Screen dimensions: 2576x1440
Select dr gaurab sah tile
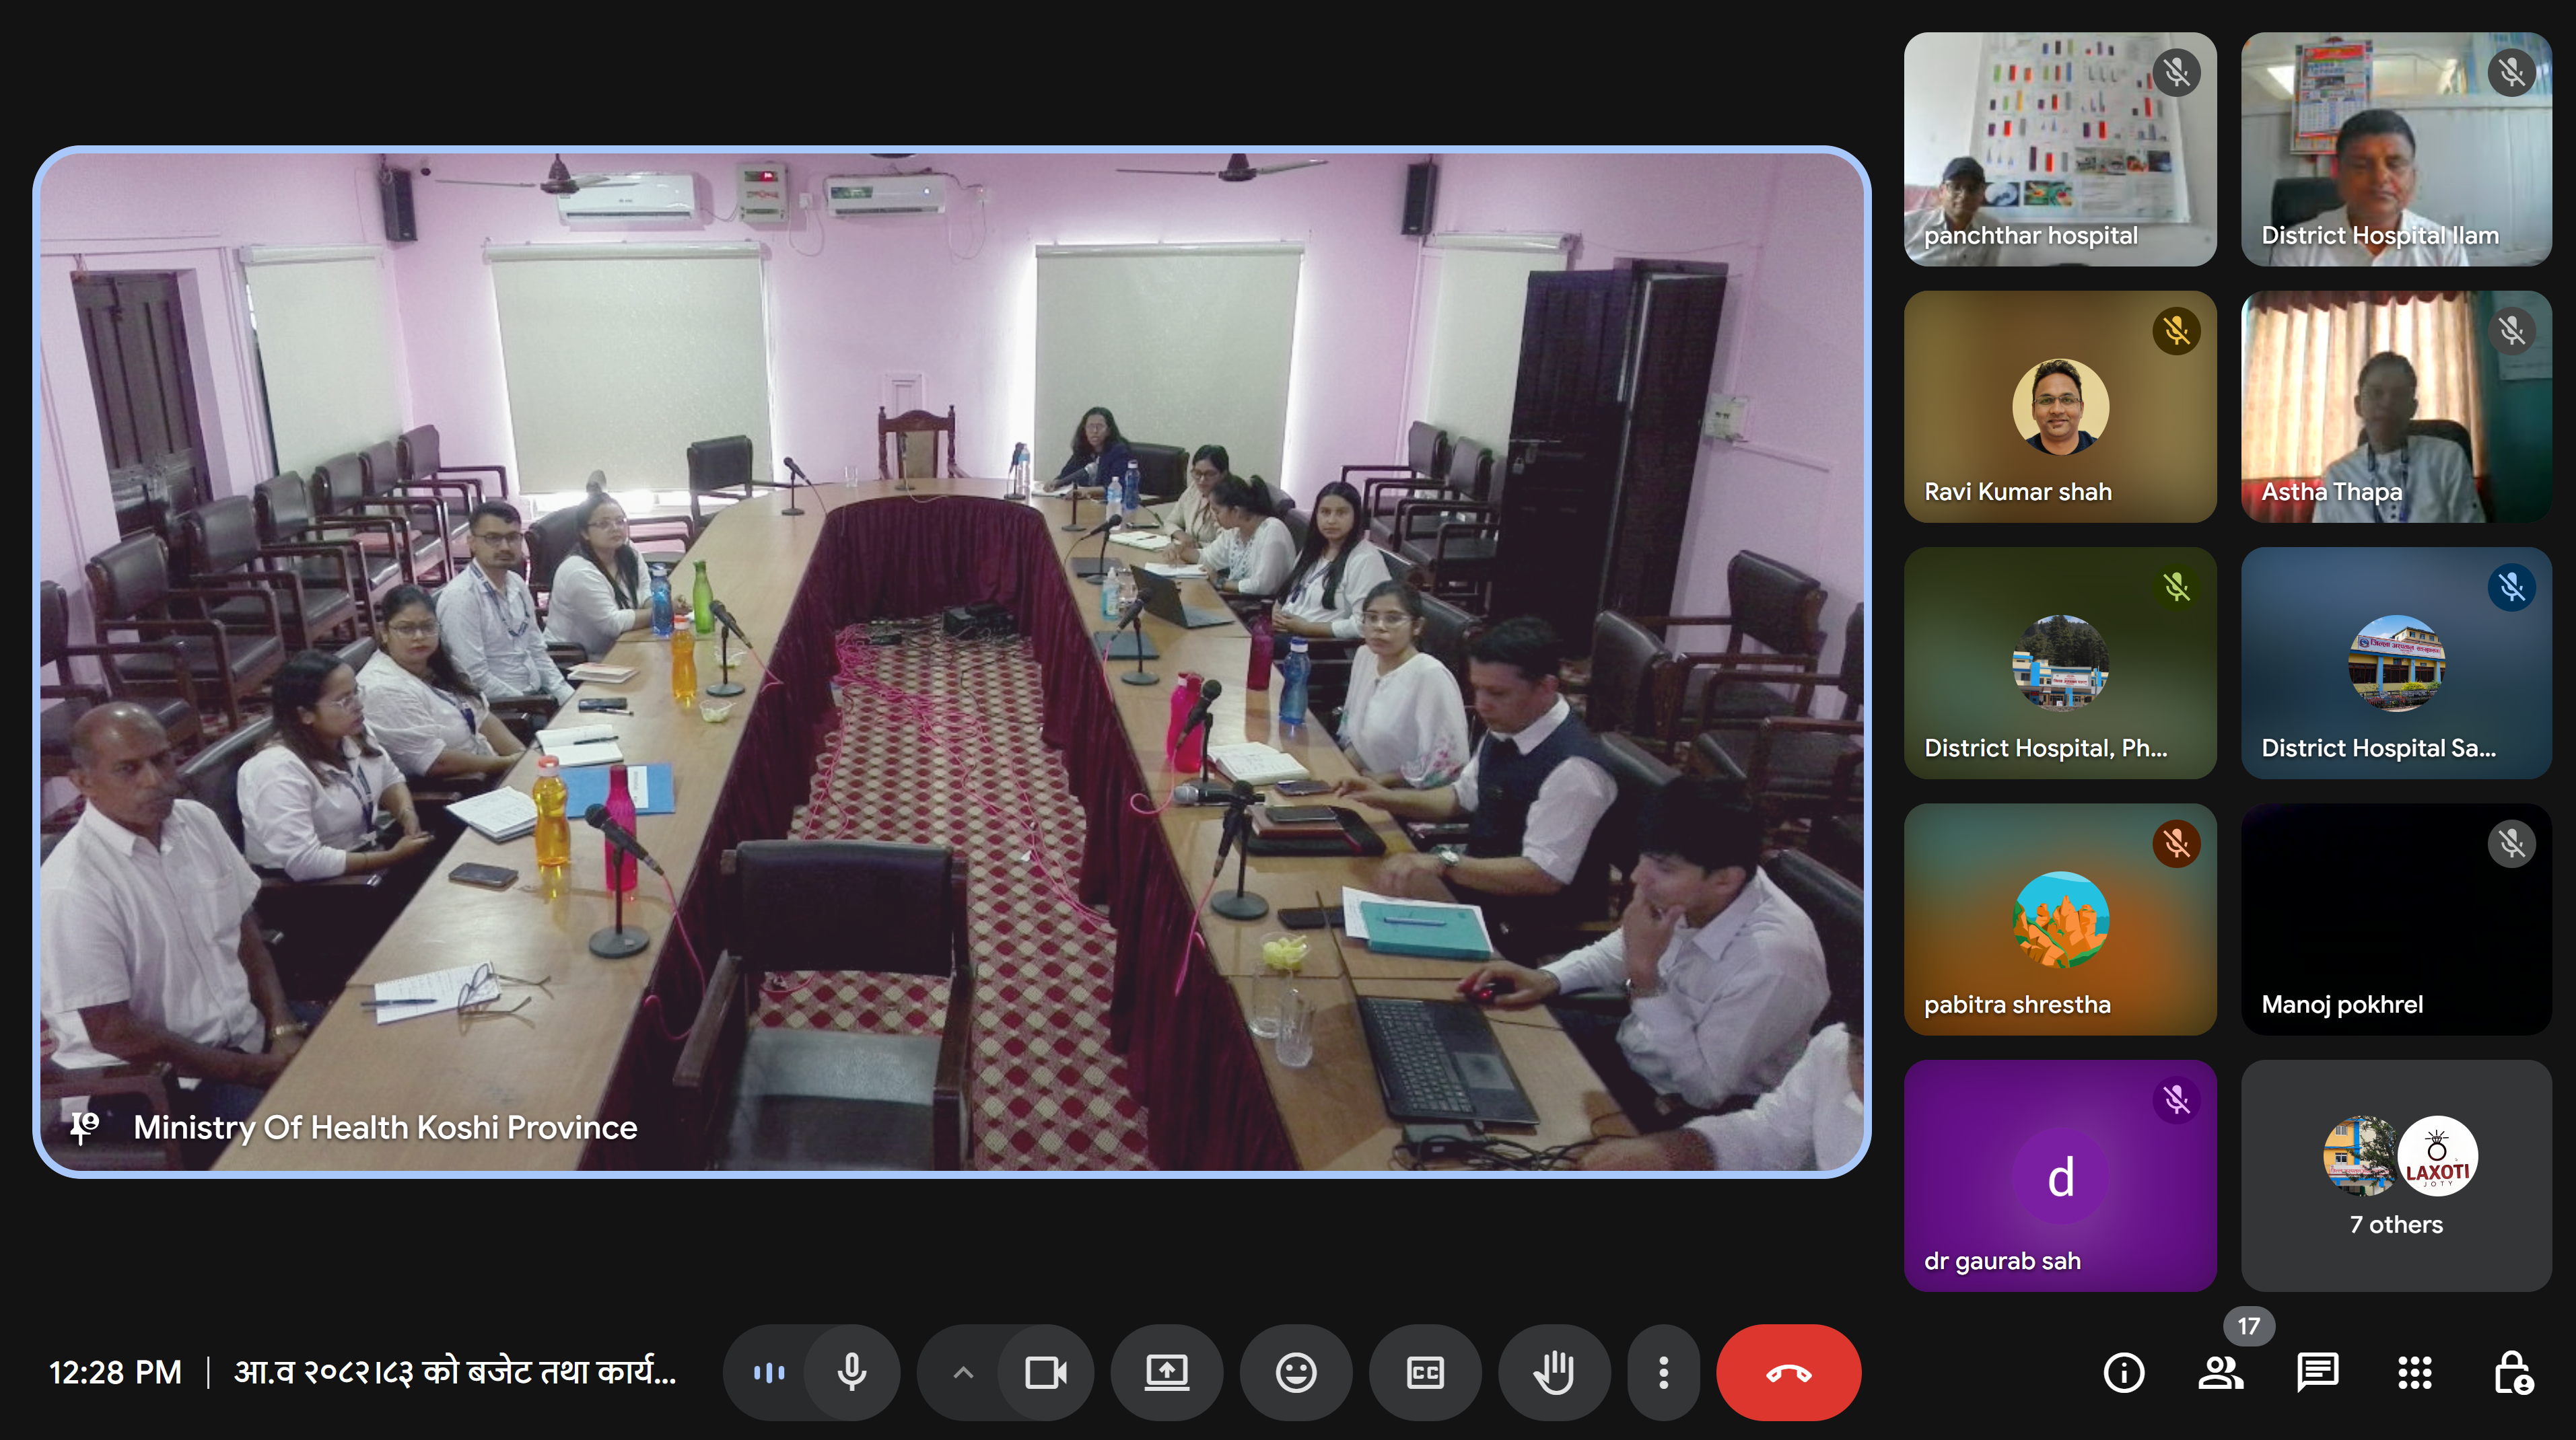[2060, 1175]
